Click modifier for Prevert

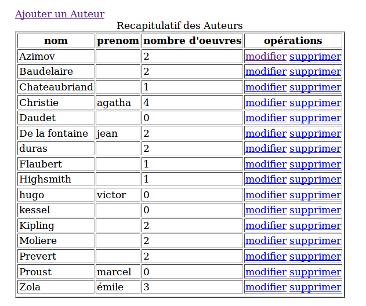pyautogui.click(x=266, y=257)
